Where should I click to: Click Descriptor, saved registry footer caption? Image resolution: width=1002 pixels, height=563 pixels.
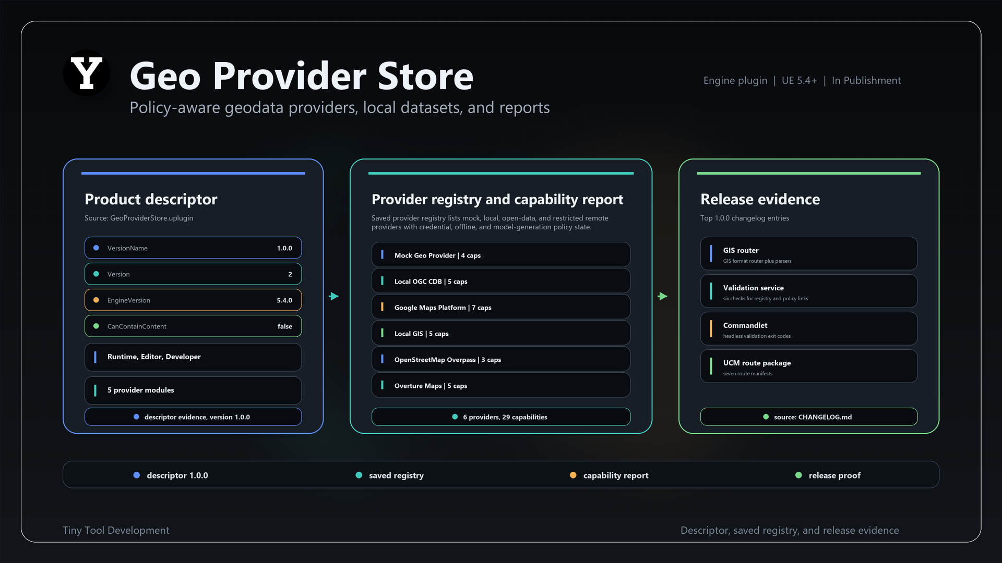pyautogui.click(x=790, y=530)
